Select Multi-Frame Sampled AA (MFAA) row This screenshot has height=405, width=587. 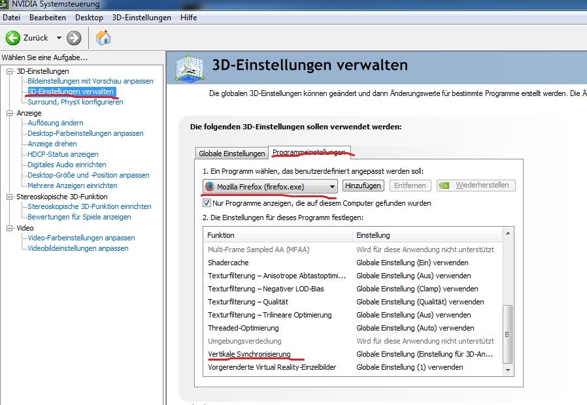(x=353, y=250)
